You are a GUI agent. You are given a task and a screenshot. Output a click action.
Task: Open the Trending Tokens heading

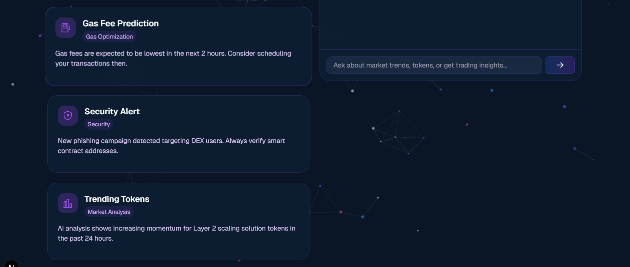[117, 199]
